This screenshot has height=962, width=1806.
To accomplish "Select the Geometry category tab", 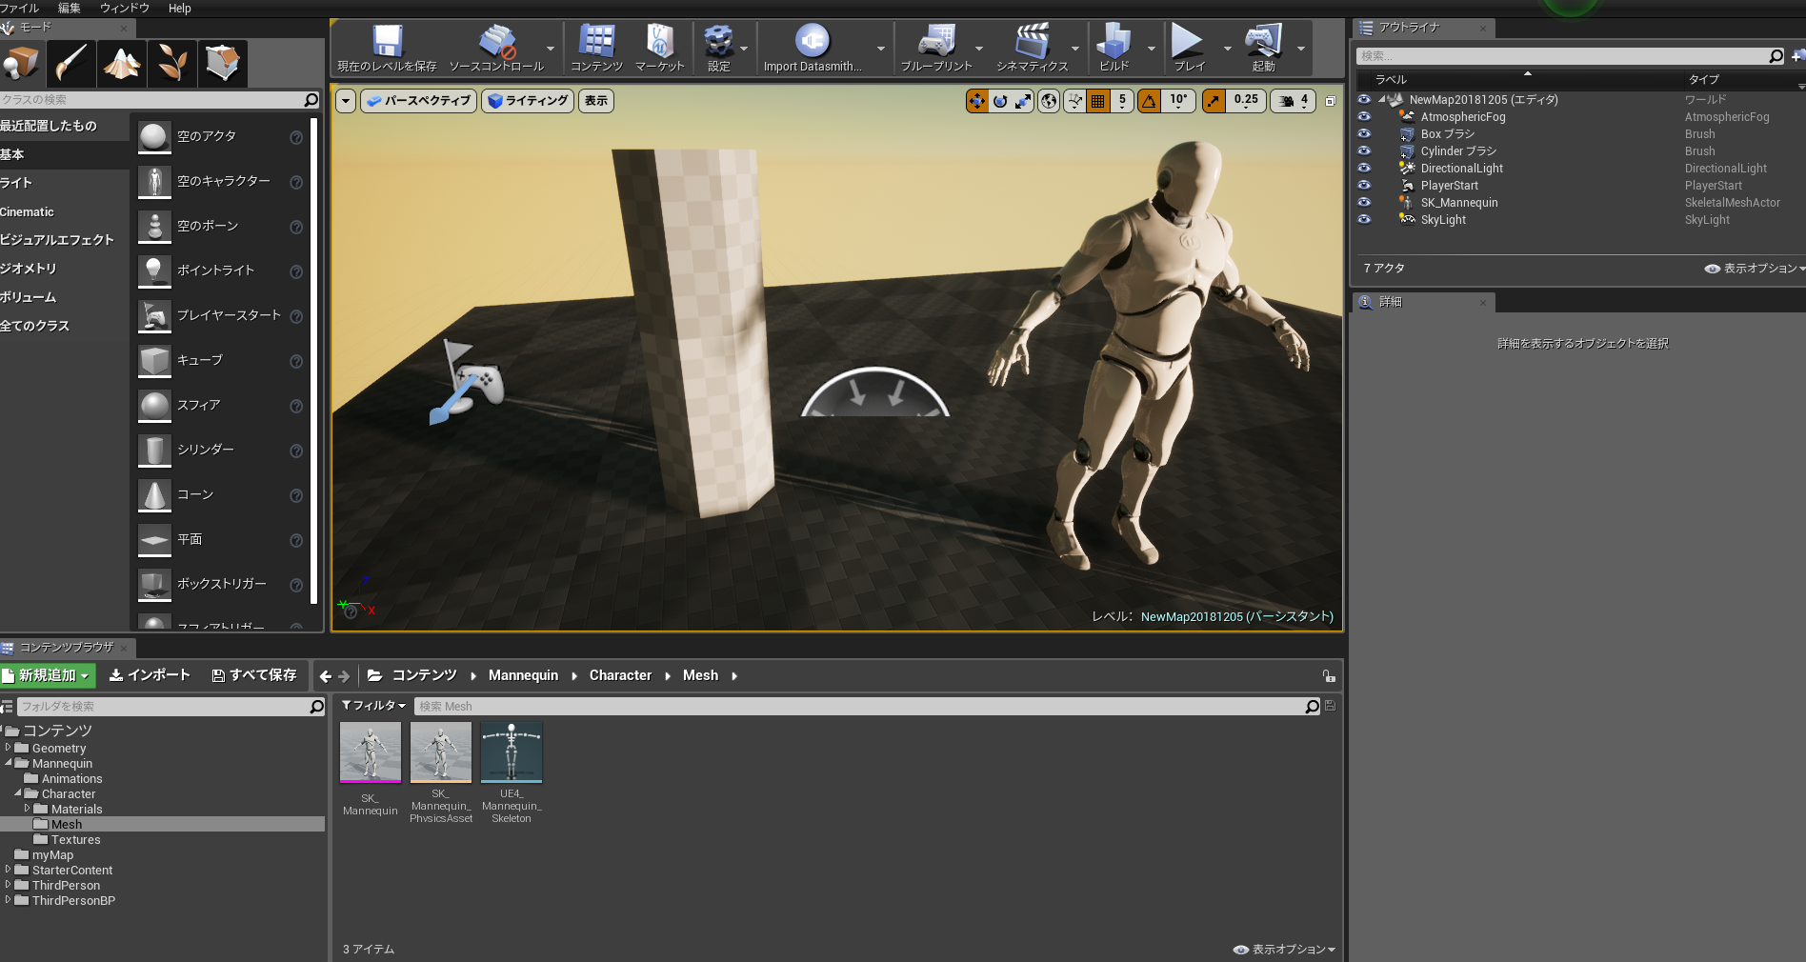I will click(29, 269).
